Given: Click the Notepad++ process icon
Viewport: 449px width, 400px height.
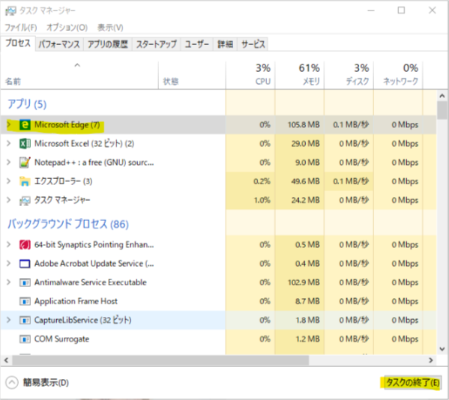Looking at the screenshot, I should (x=25, y=163).
